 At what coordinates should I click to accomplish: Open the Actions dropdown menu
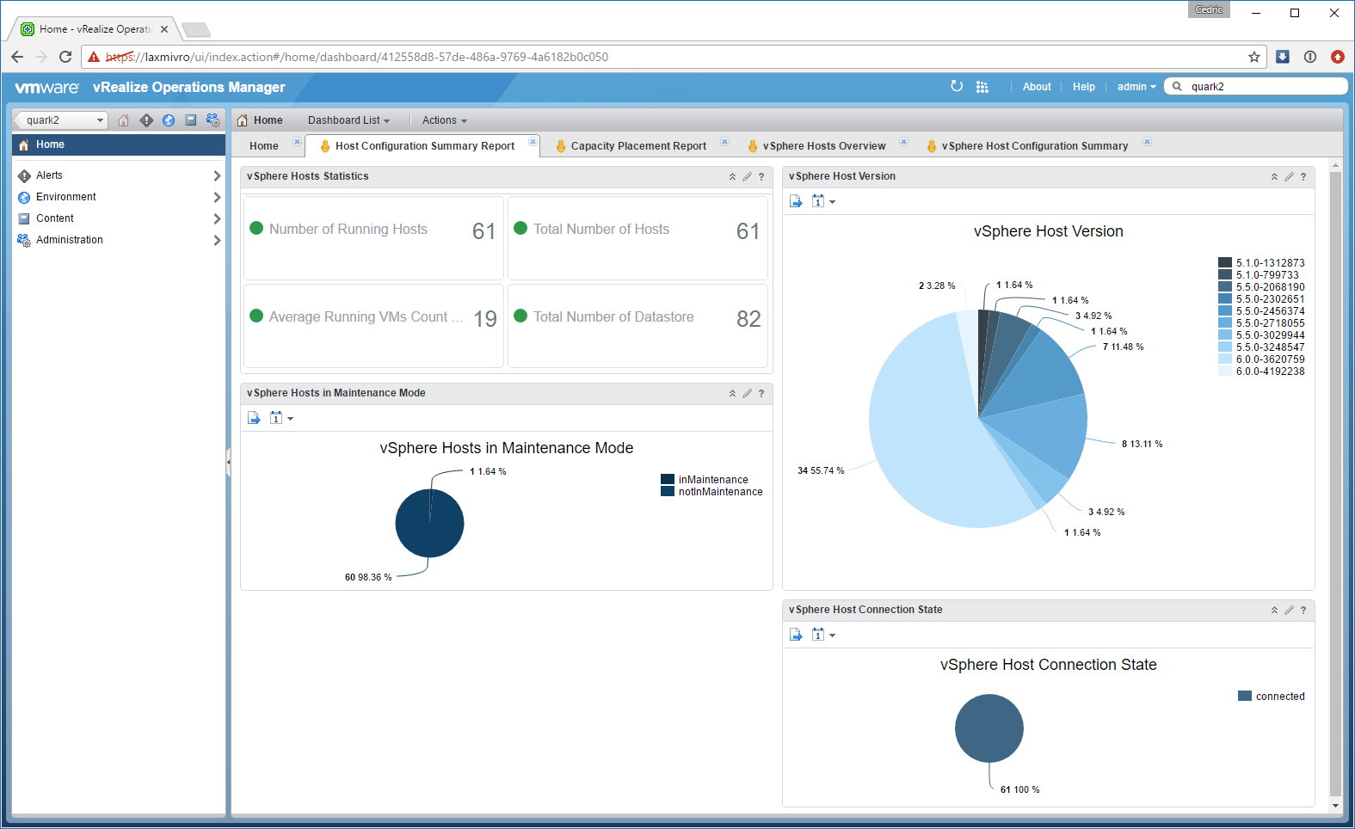(x=444, y=120)
